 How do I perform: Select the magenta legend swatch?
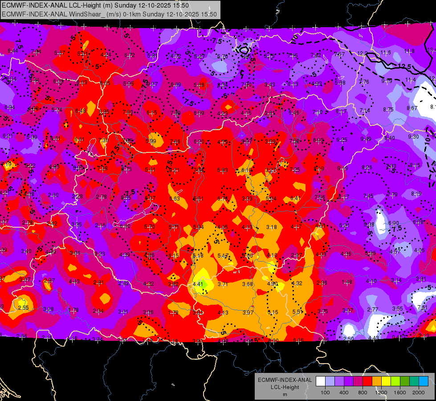coord(358,381)
